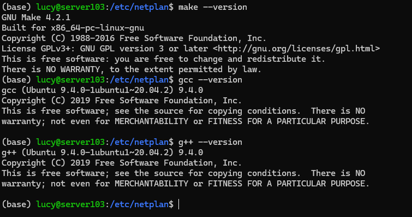
Task: Click 'lucy@server103' in the last empty prompt
Action: 70,204
